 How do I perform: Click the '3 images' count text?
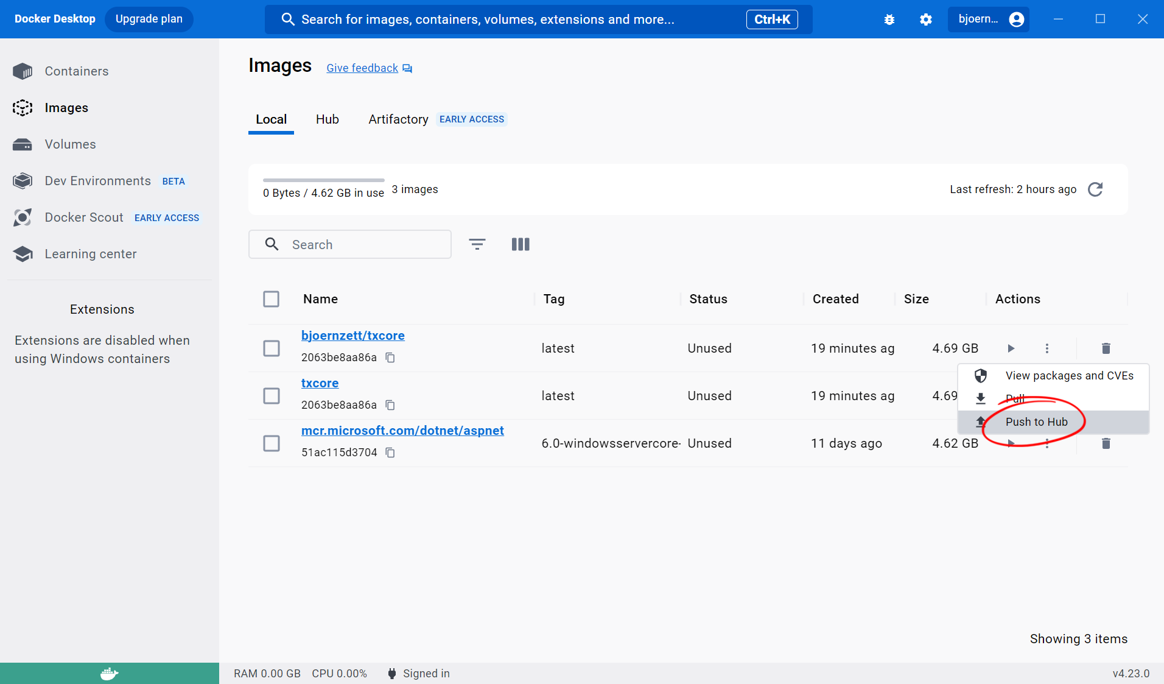click(x=415, y=189)
